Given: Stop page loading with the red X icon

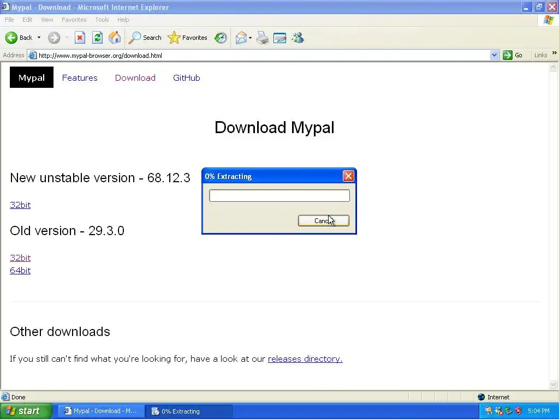Looking at the screenshot, I should (x=80, y=38).
